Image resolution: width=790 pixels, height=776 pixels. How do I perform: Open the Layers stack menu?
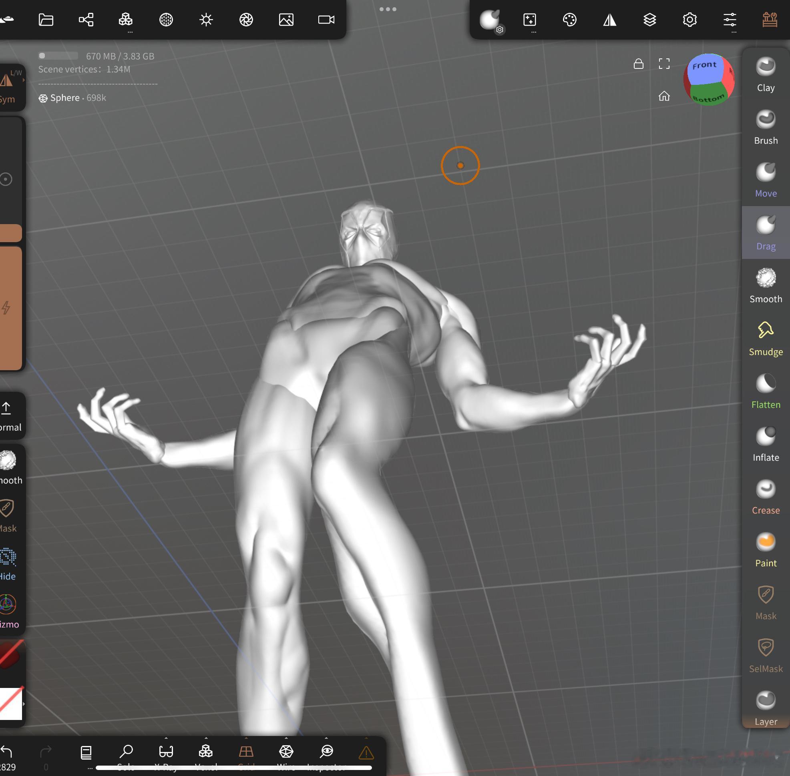click(650, 20)
